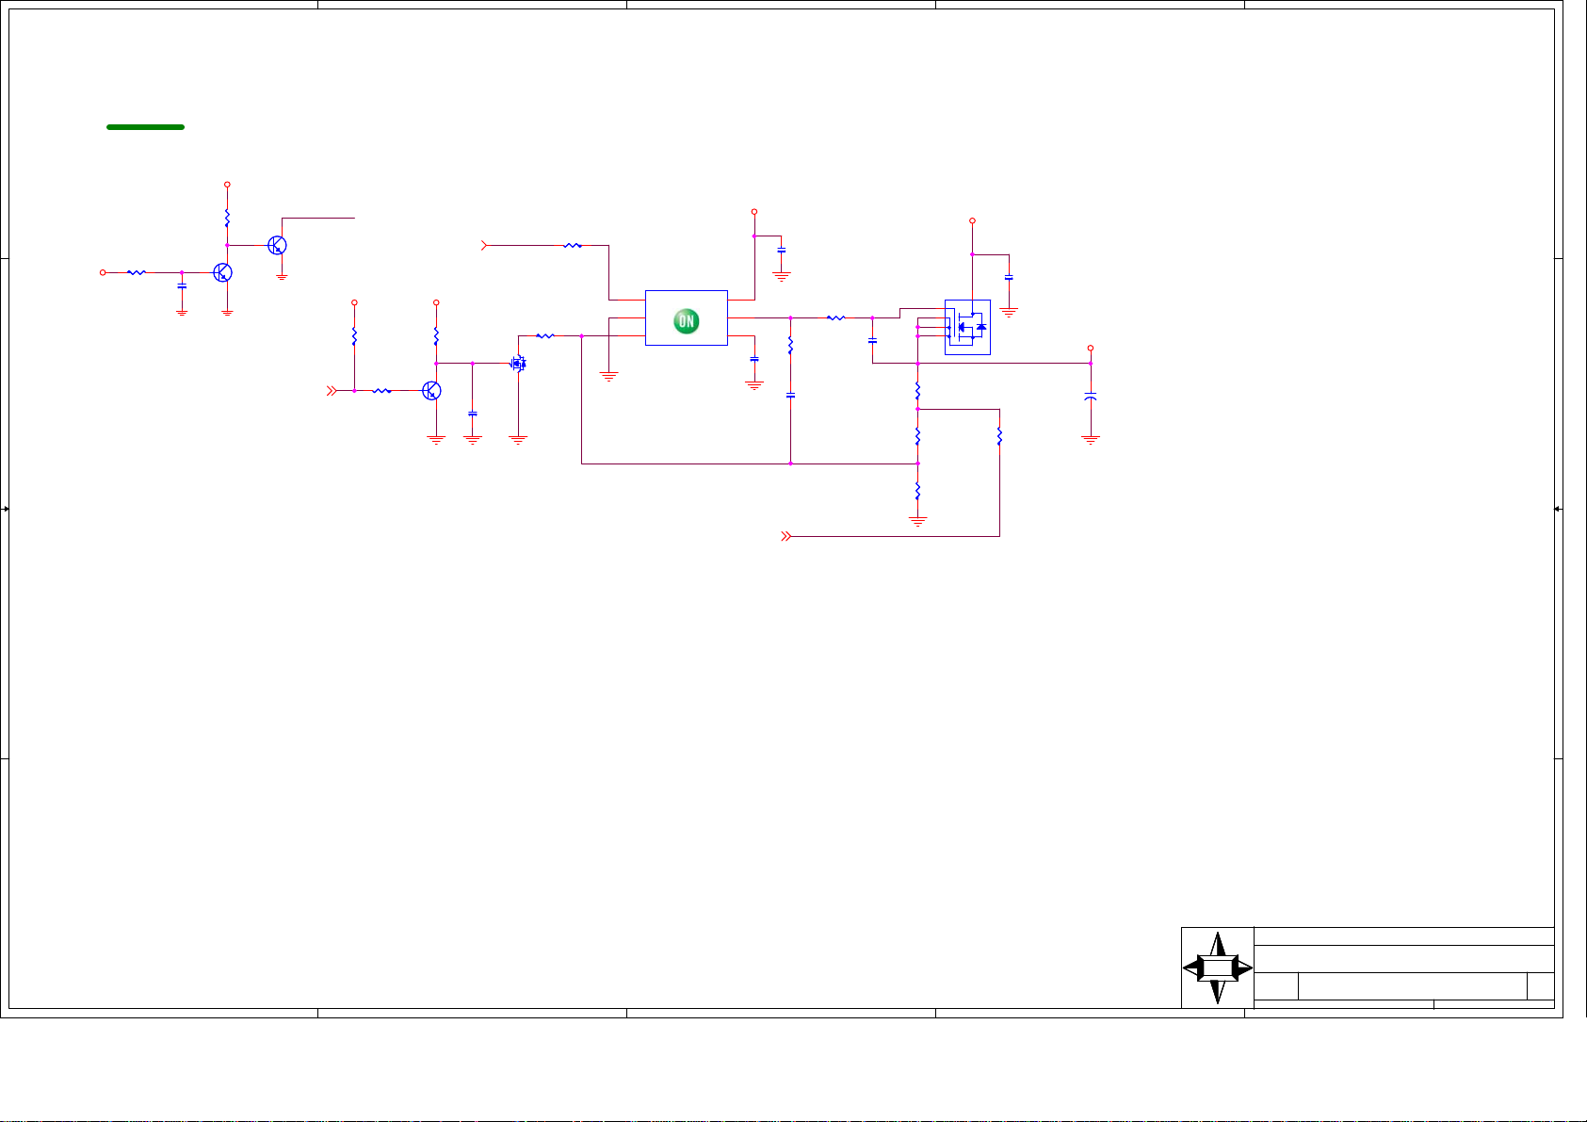Select the resistor after the single-arrow input port

click(573, 245)
